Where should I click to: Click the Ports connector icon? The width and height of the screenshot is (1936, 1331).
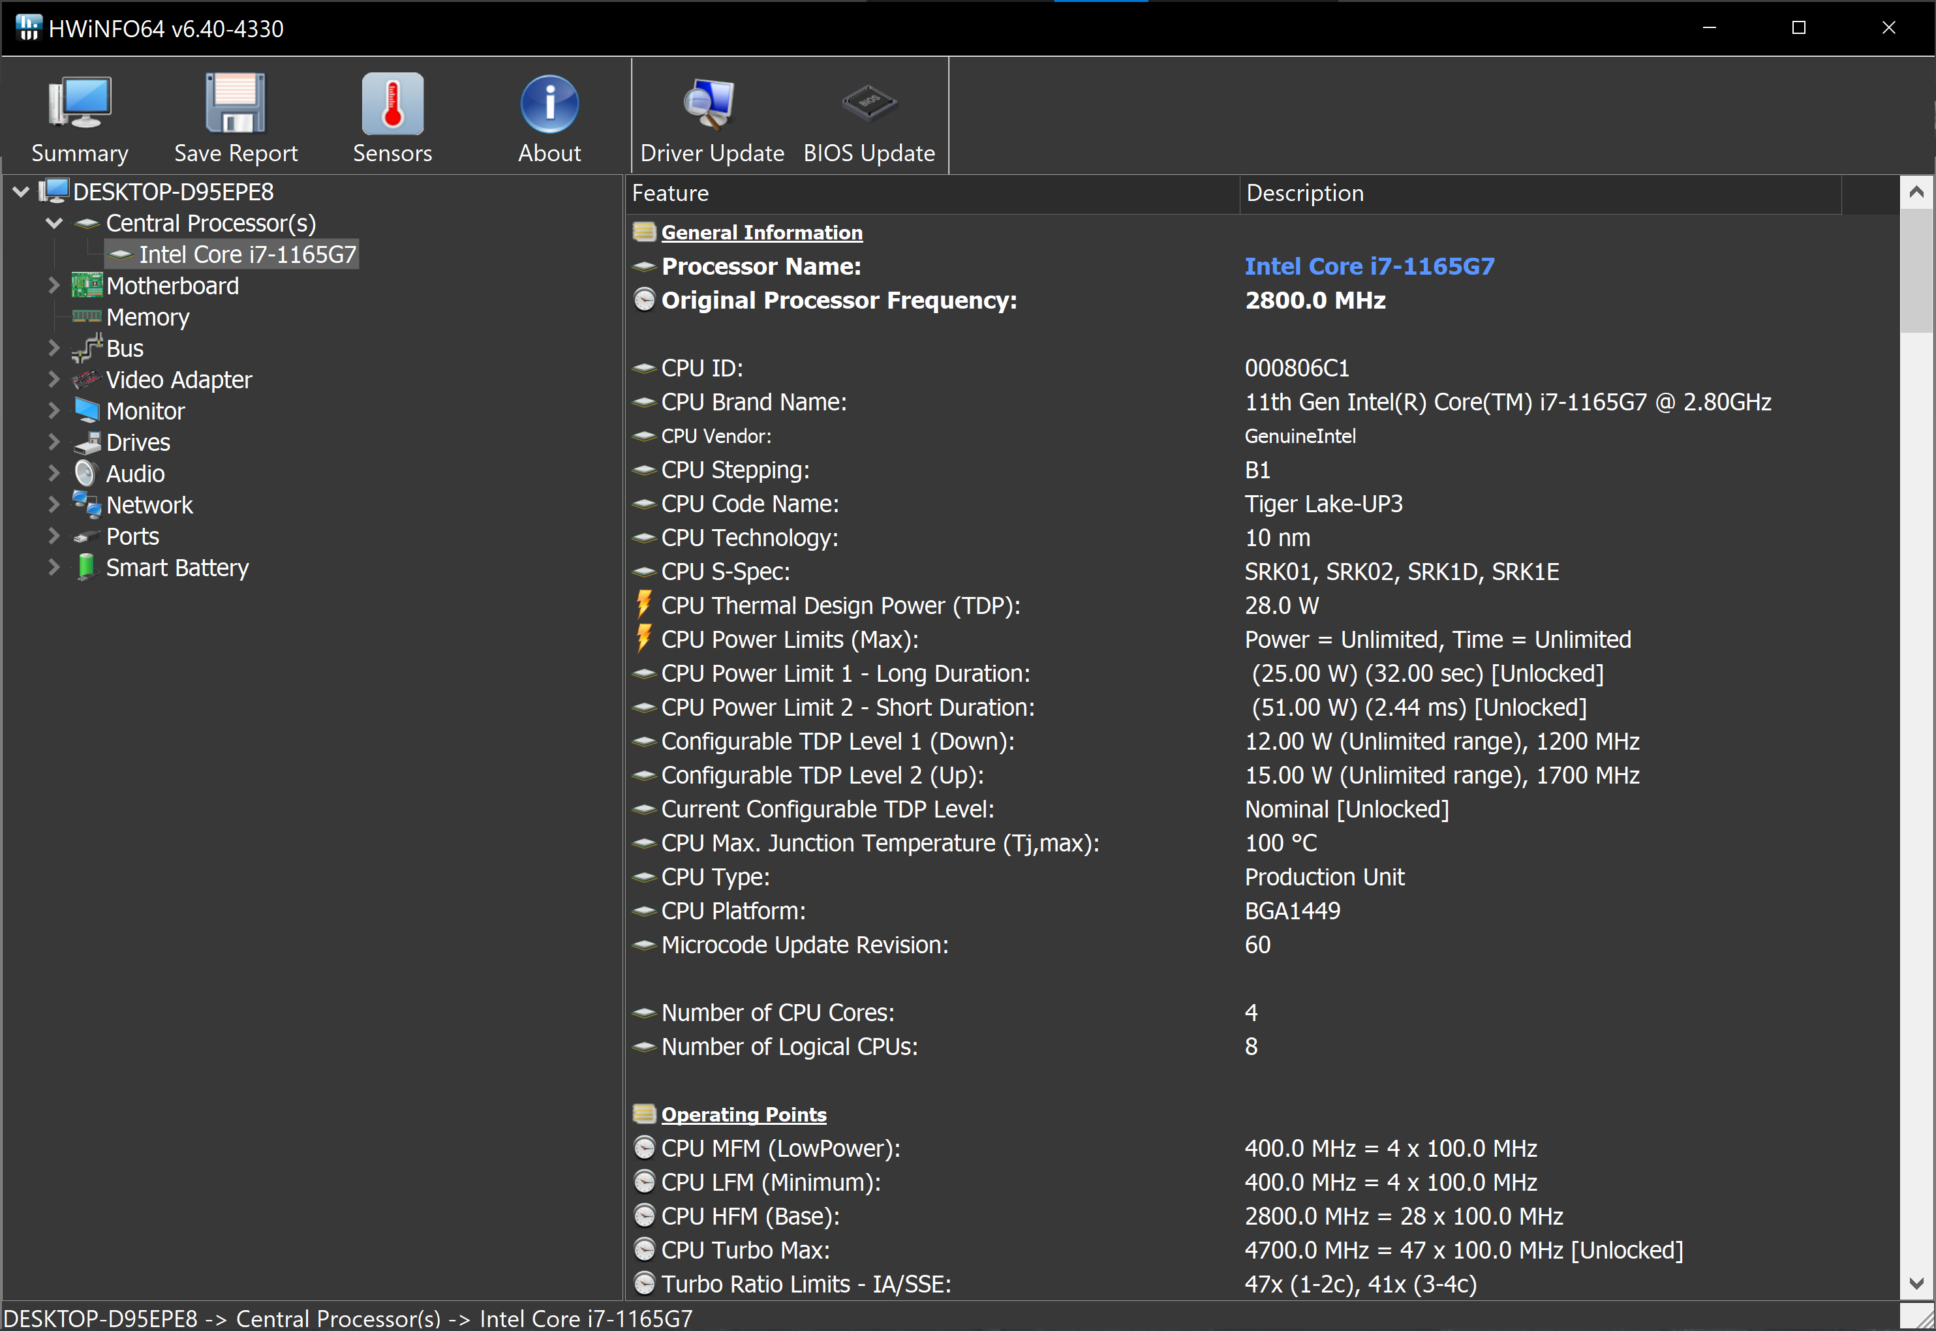coord(87,537)
